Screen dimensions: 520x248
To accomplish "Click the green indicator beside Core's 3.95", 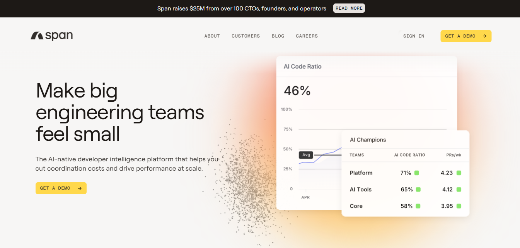I will point(459,206).
